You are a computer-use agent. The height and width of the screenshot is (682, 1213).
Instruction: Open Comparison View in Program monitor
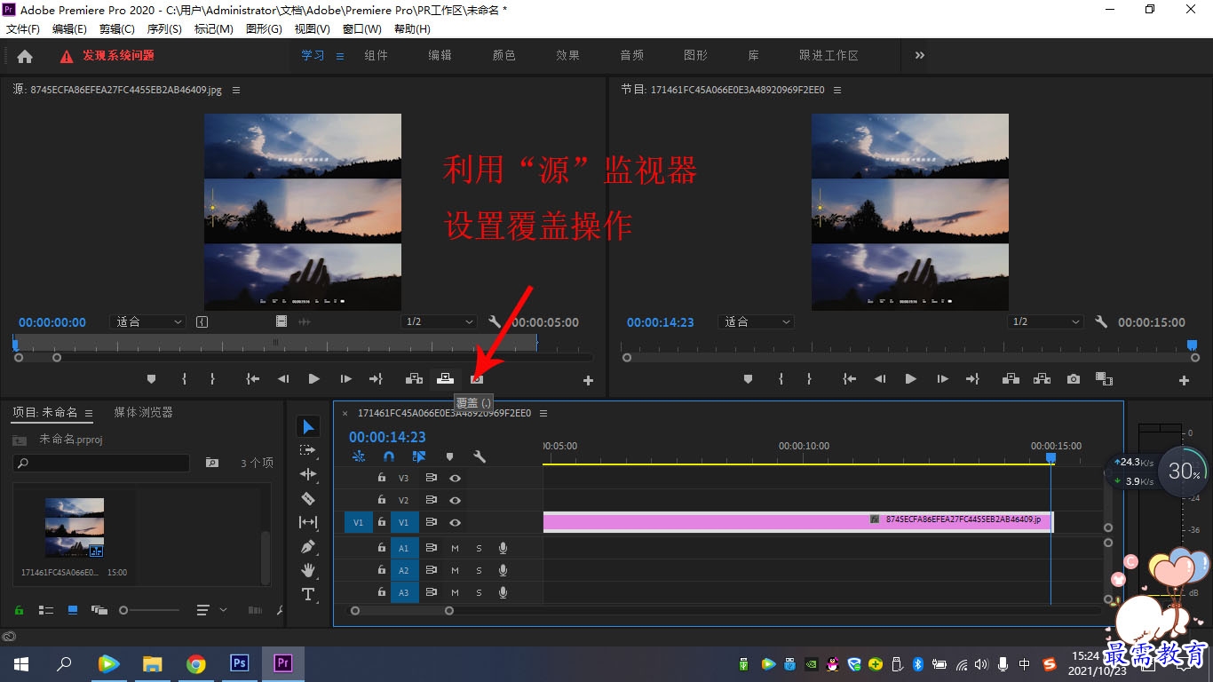(1104, 378)
